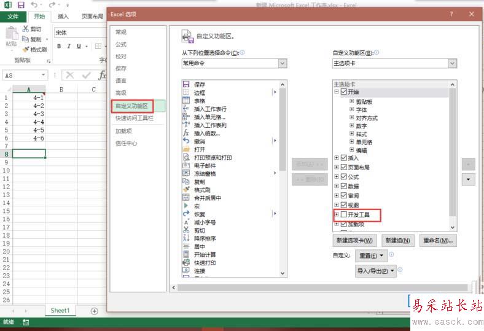Select the Macros command icon

(186, 206)
